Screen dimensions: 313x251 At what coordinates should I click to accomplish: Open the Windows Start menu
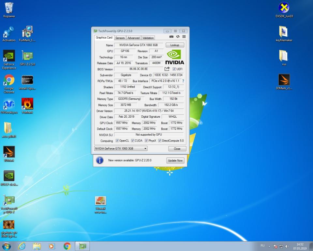click(6, 246)
